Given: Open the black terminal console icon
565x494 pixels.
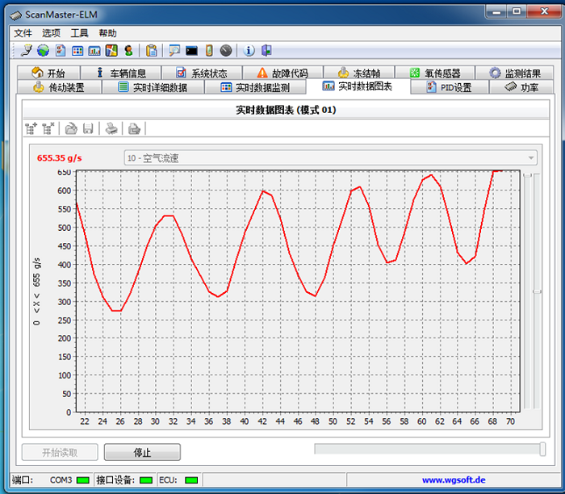Looking at the screenshot, I should (x=191, y=51).
